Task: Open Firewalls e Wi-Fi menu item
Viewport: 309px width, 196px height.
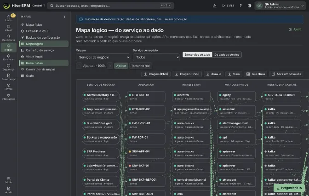Action: click(44, 31)
